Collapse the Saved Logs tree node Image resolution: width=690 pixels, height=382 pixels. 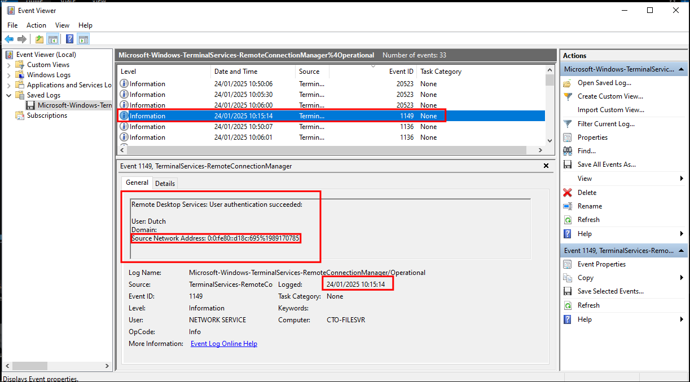click(x=9, y=95)
